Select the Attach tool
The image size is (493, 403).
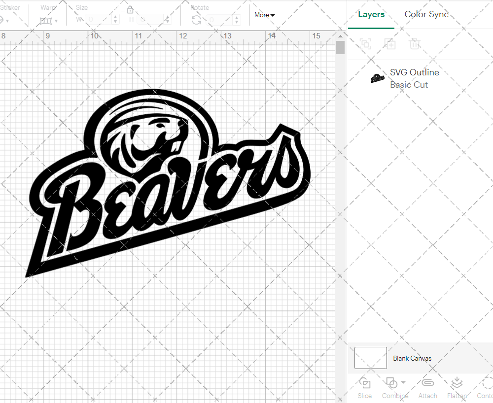coord(427,388)
